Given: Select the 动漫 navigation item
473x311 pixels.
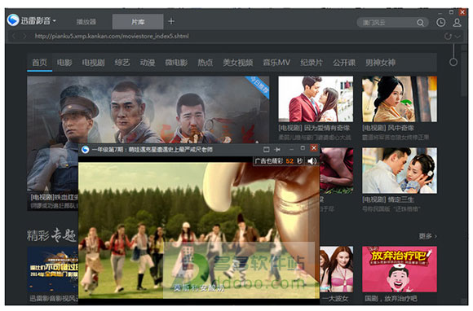Looking at the screenshot, I should pos(148,63).
